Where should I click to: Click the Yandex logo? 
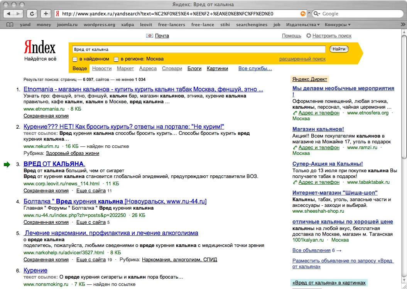coord(40,47)
